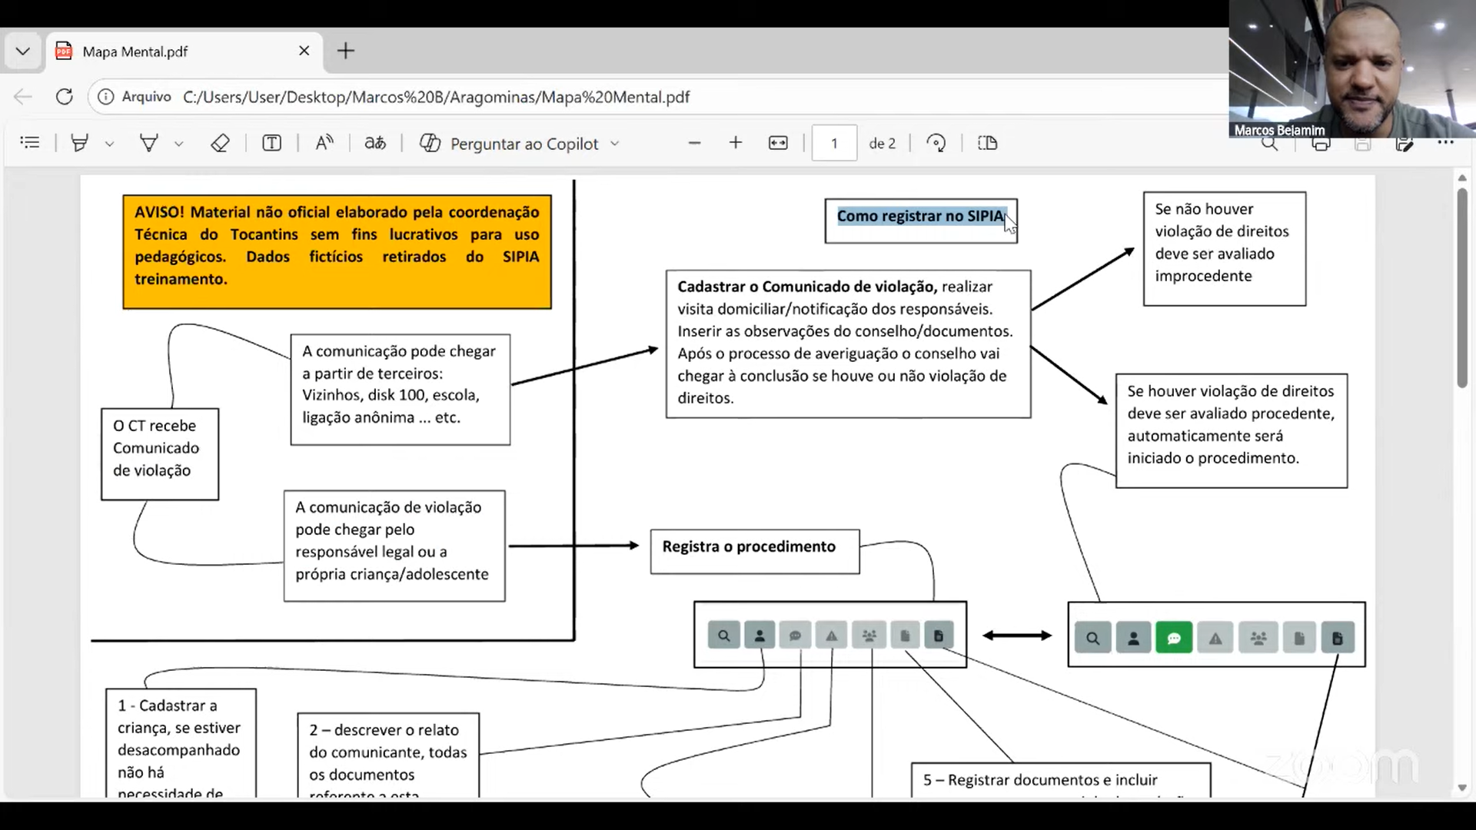
Task: Toggle the two-page view
Action: click(x=987, y=143)
